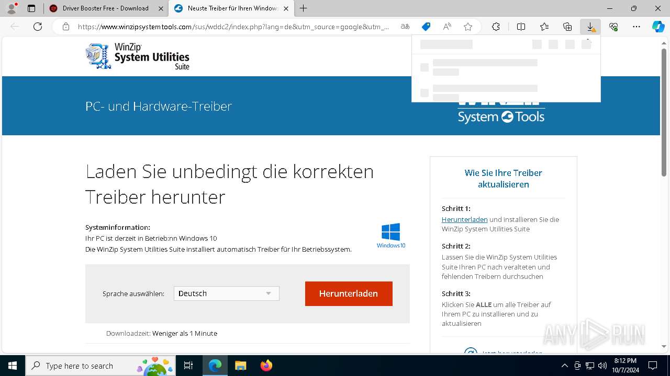
Task: Click the WinZip System Utilities Suite logo
Action: click(138, 56)
